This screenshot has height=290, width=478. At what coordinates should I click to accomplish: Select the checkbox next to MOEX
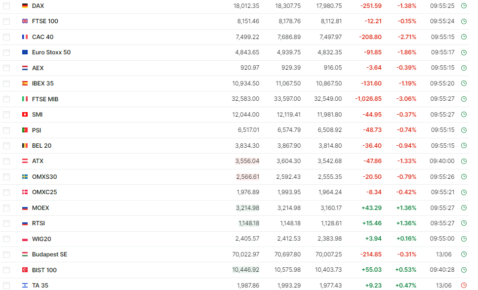pos(6,208)
